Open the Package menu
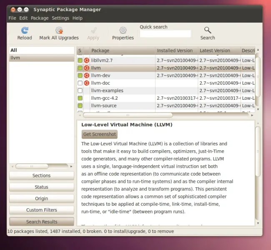Viewport: 271px width, 250px height. point(40,18)
